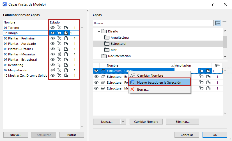Hide the Estructura - Carga layer

point(96,71)
